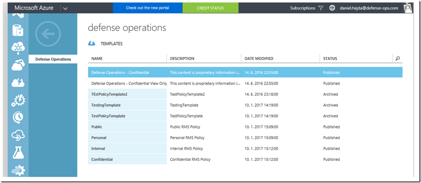The height and width of the screenshot is (183, 421).
Task: Click the Internal RMS Policy description
Action: pyautogui.click(x=186, y=149)
